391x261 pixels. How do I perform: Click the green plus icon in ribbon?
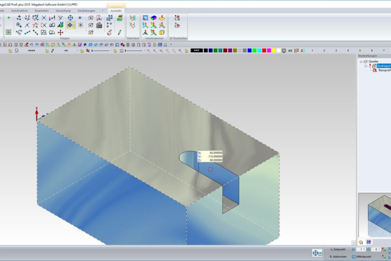point(8,18)
